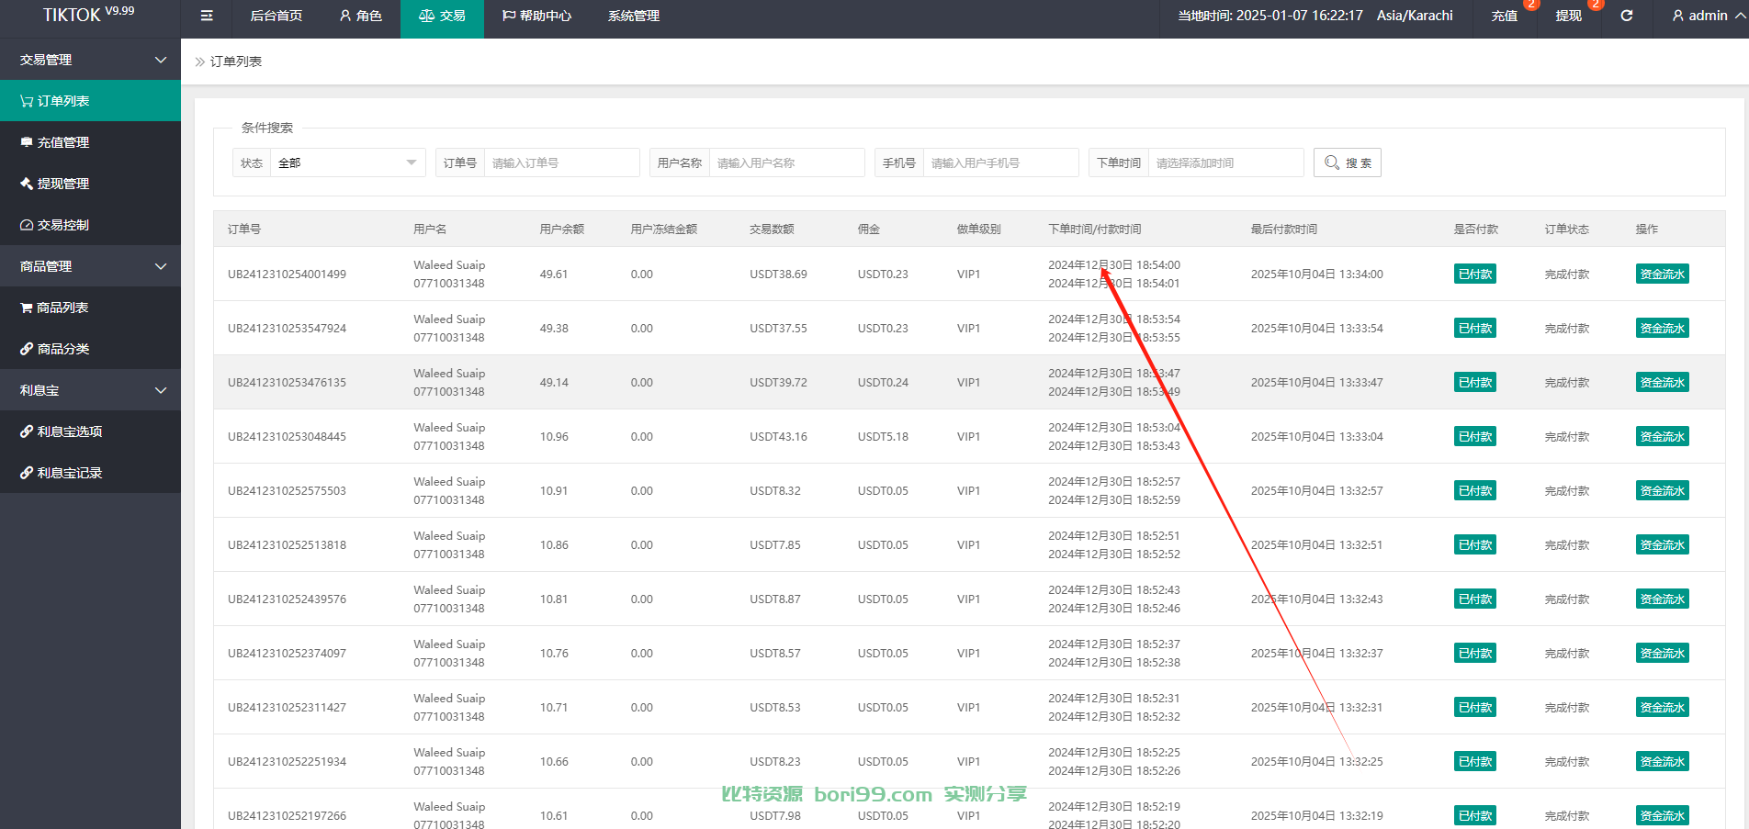Open 后台首页 in the top navigation
This screenshot has height=829, width=1749.
(x=276, y=16)
